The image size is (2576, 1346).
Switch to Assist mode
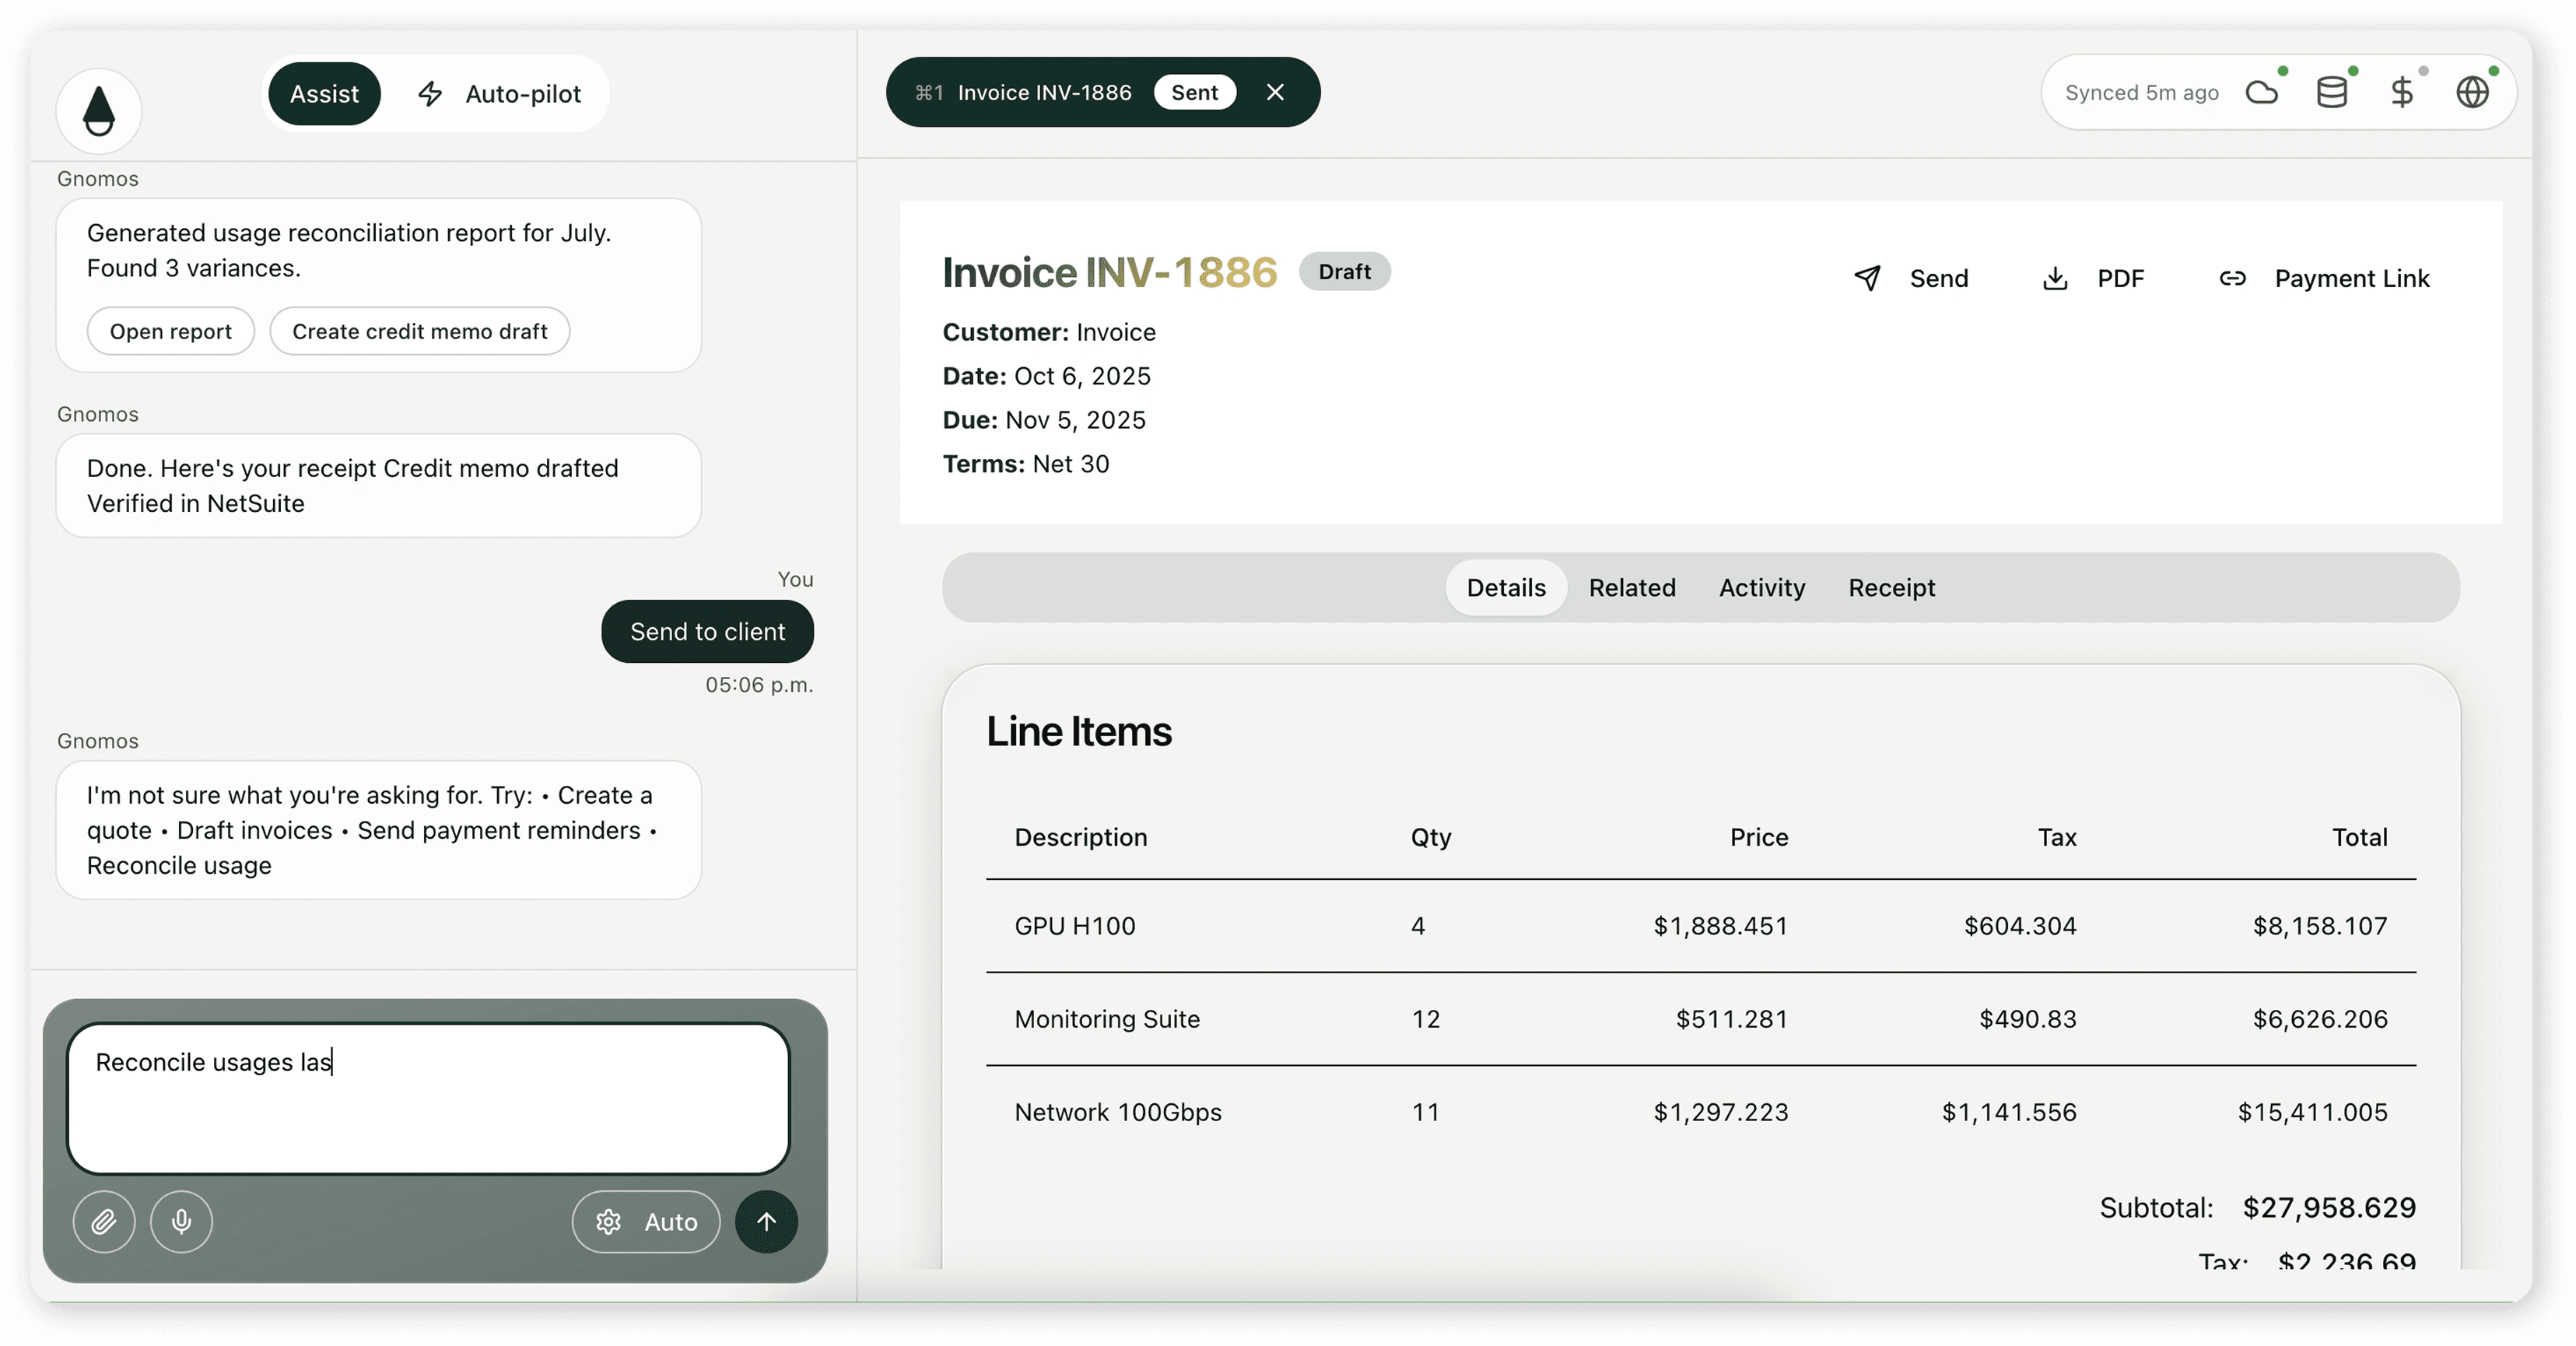click(324, 94)
